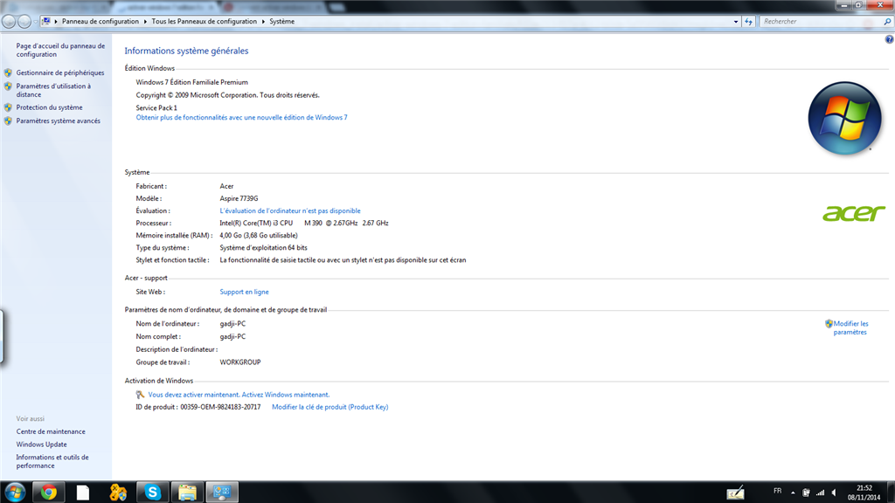895x503 pixels.
Task: Select the Control Panel taskbar button
Action: pos(222,492)
